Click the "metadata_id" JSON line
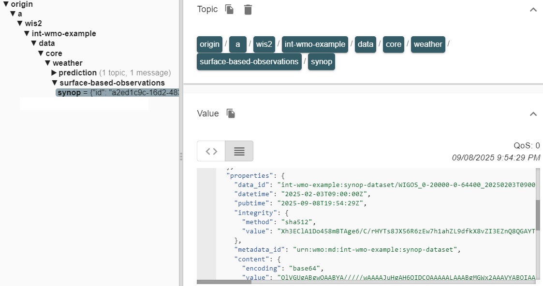The image size is (543, 286). click(x=347, y=250)
